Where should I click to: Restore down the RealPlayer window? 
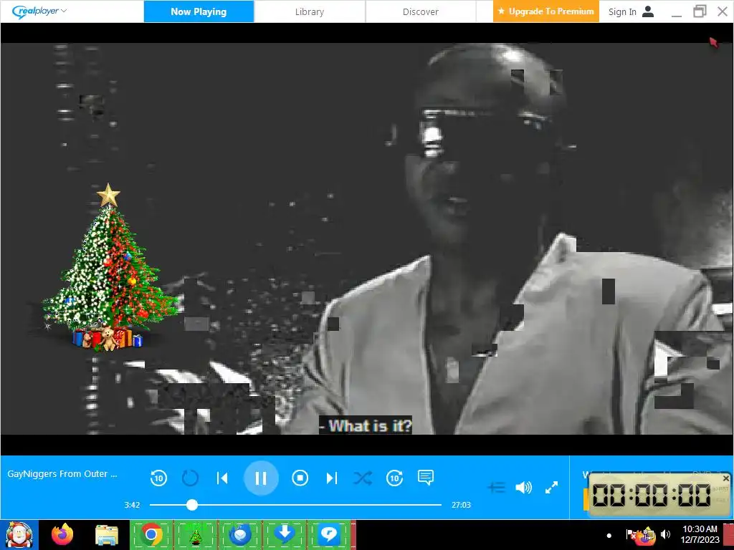pyautogui.click(x=700, y=11)
